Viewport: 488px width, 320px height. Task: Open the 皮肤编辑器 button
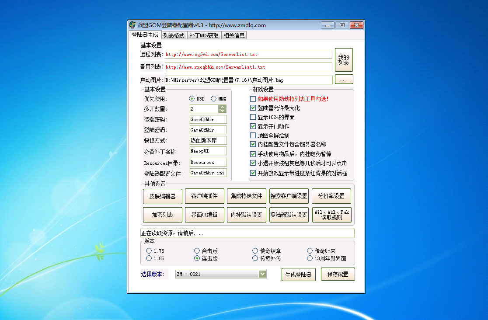coord(163,196)
